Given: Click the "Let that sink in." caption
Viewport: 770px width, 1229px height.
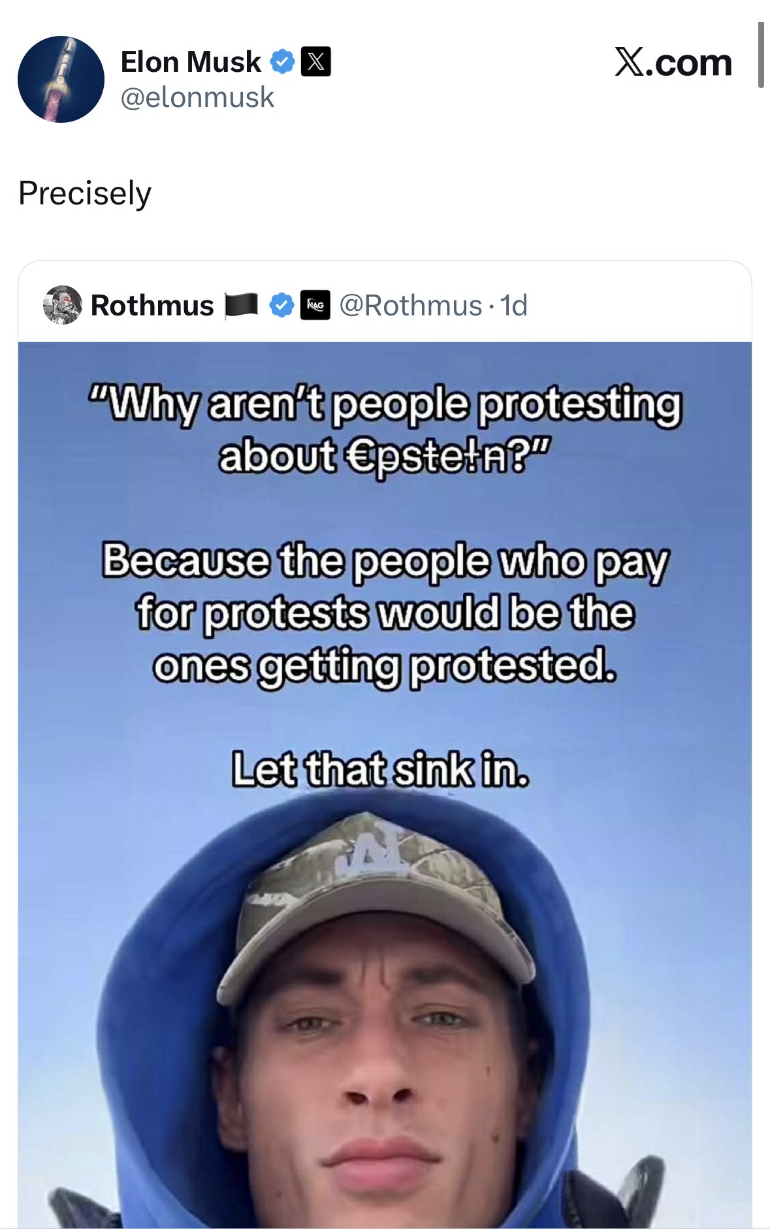Looking at the screenshot, I should tap(379, 771).
